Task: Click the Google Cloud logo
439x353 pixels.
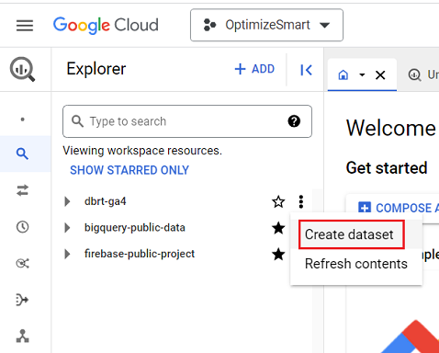Action: pyautogui.click(x=106, y=25)
